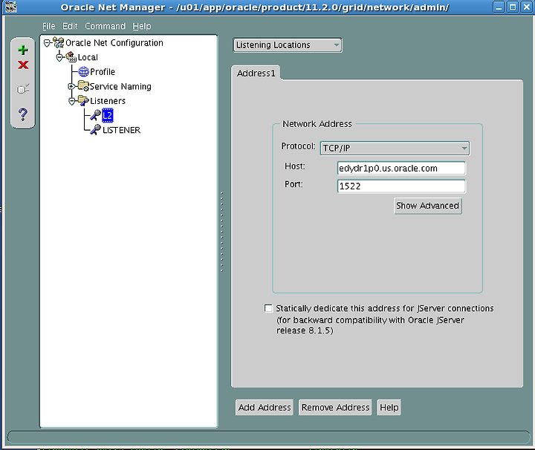Open the Edit menu

click(x=70, y=26)
